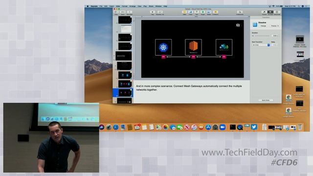The height and width of the screenshot is (176, 313).
Task: Open the Format inspector pane
Action: point(264,12)
